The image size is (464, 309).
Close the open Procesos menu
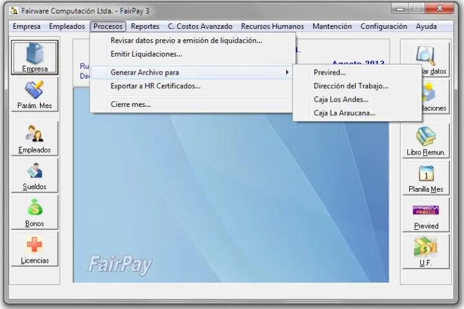tap(108, 26)
